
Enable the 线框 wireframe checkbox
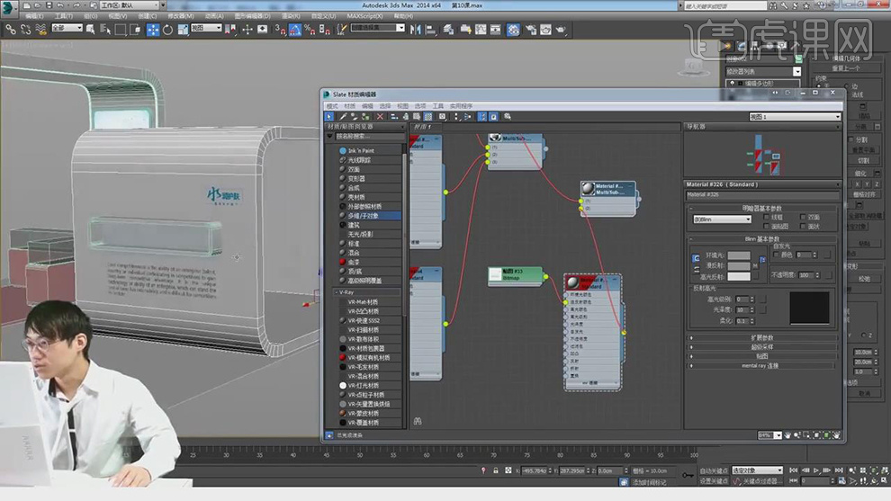click(x=768, y=217)
